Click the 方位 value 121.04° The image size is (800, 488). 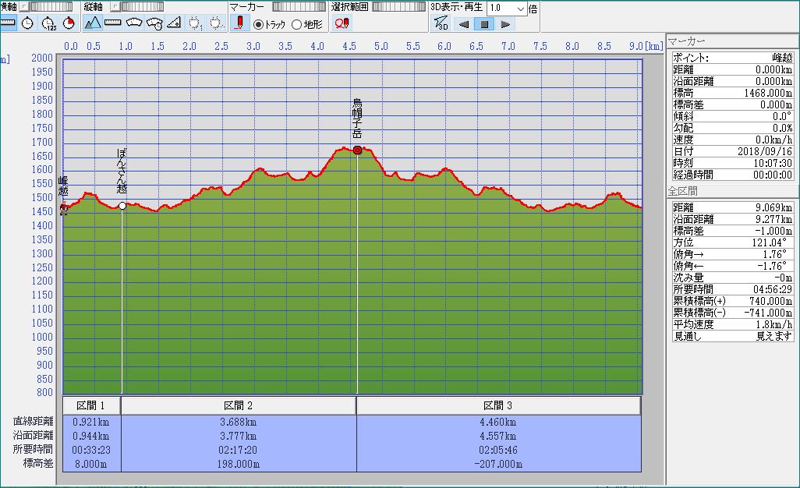(770, 242)
